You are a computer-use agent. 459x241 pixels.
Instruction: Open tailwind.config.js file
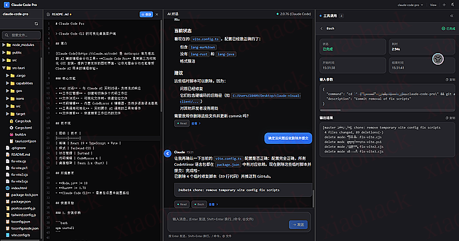[24, 215]
